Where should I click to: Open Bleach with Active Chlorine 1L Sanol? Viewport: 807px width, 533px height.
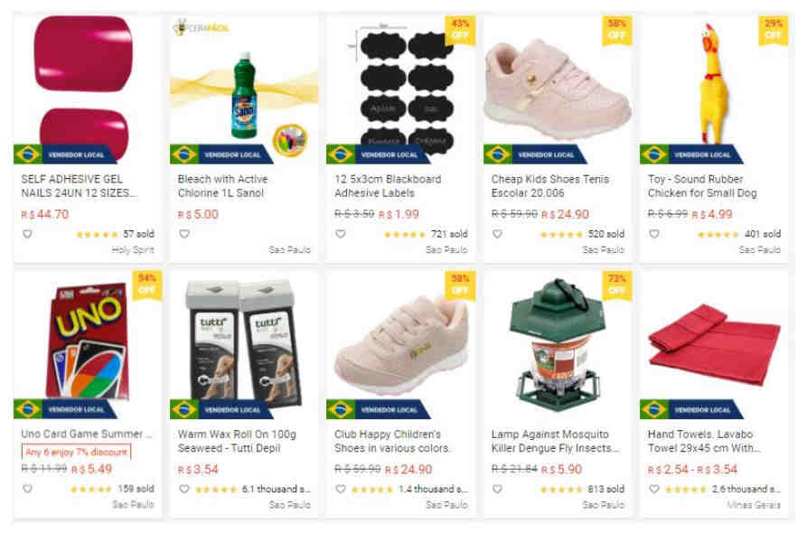[x=222, y=186]
